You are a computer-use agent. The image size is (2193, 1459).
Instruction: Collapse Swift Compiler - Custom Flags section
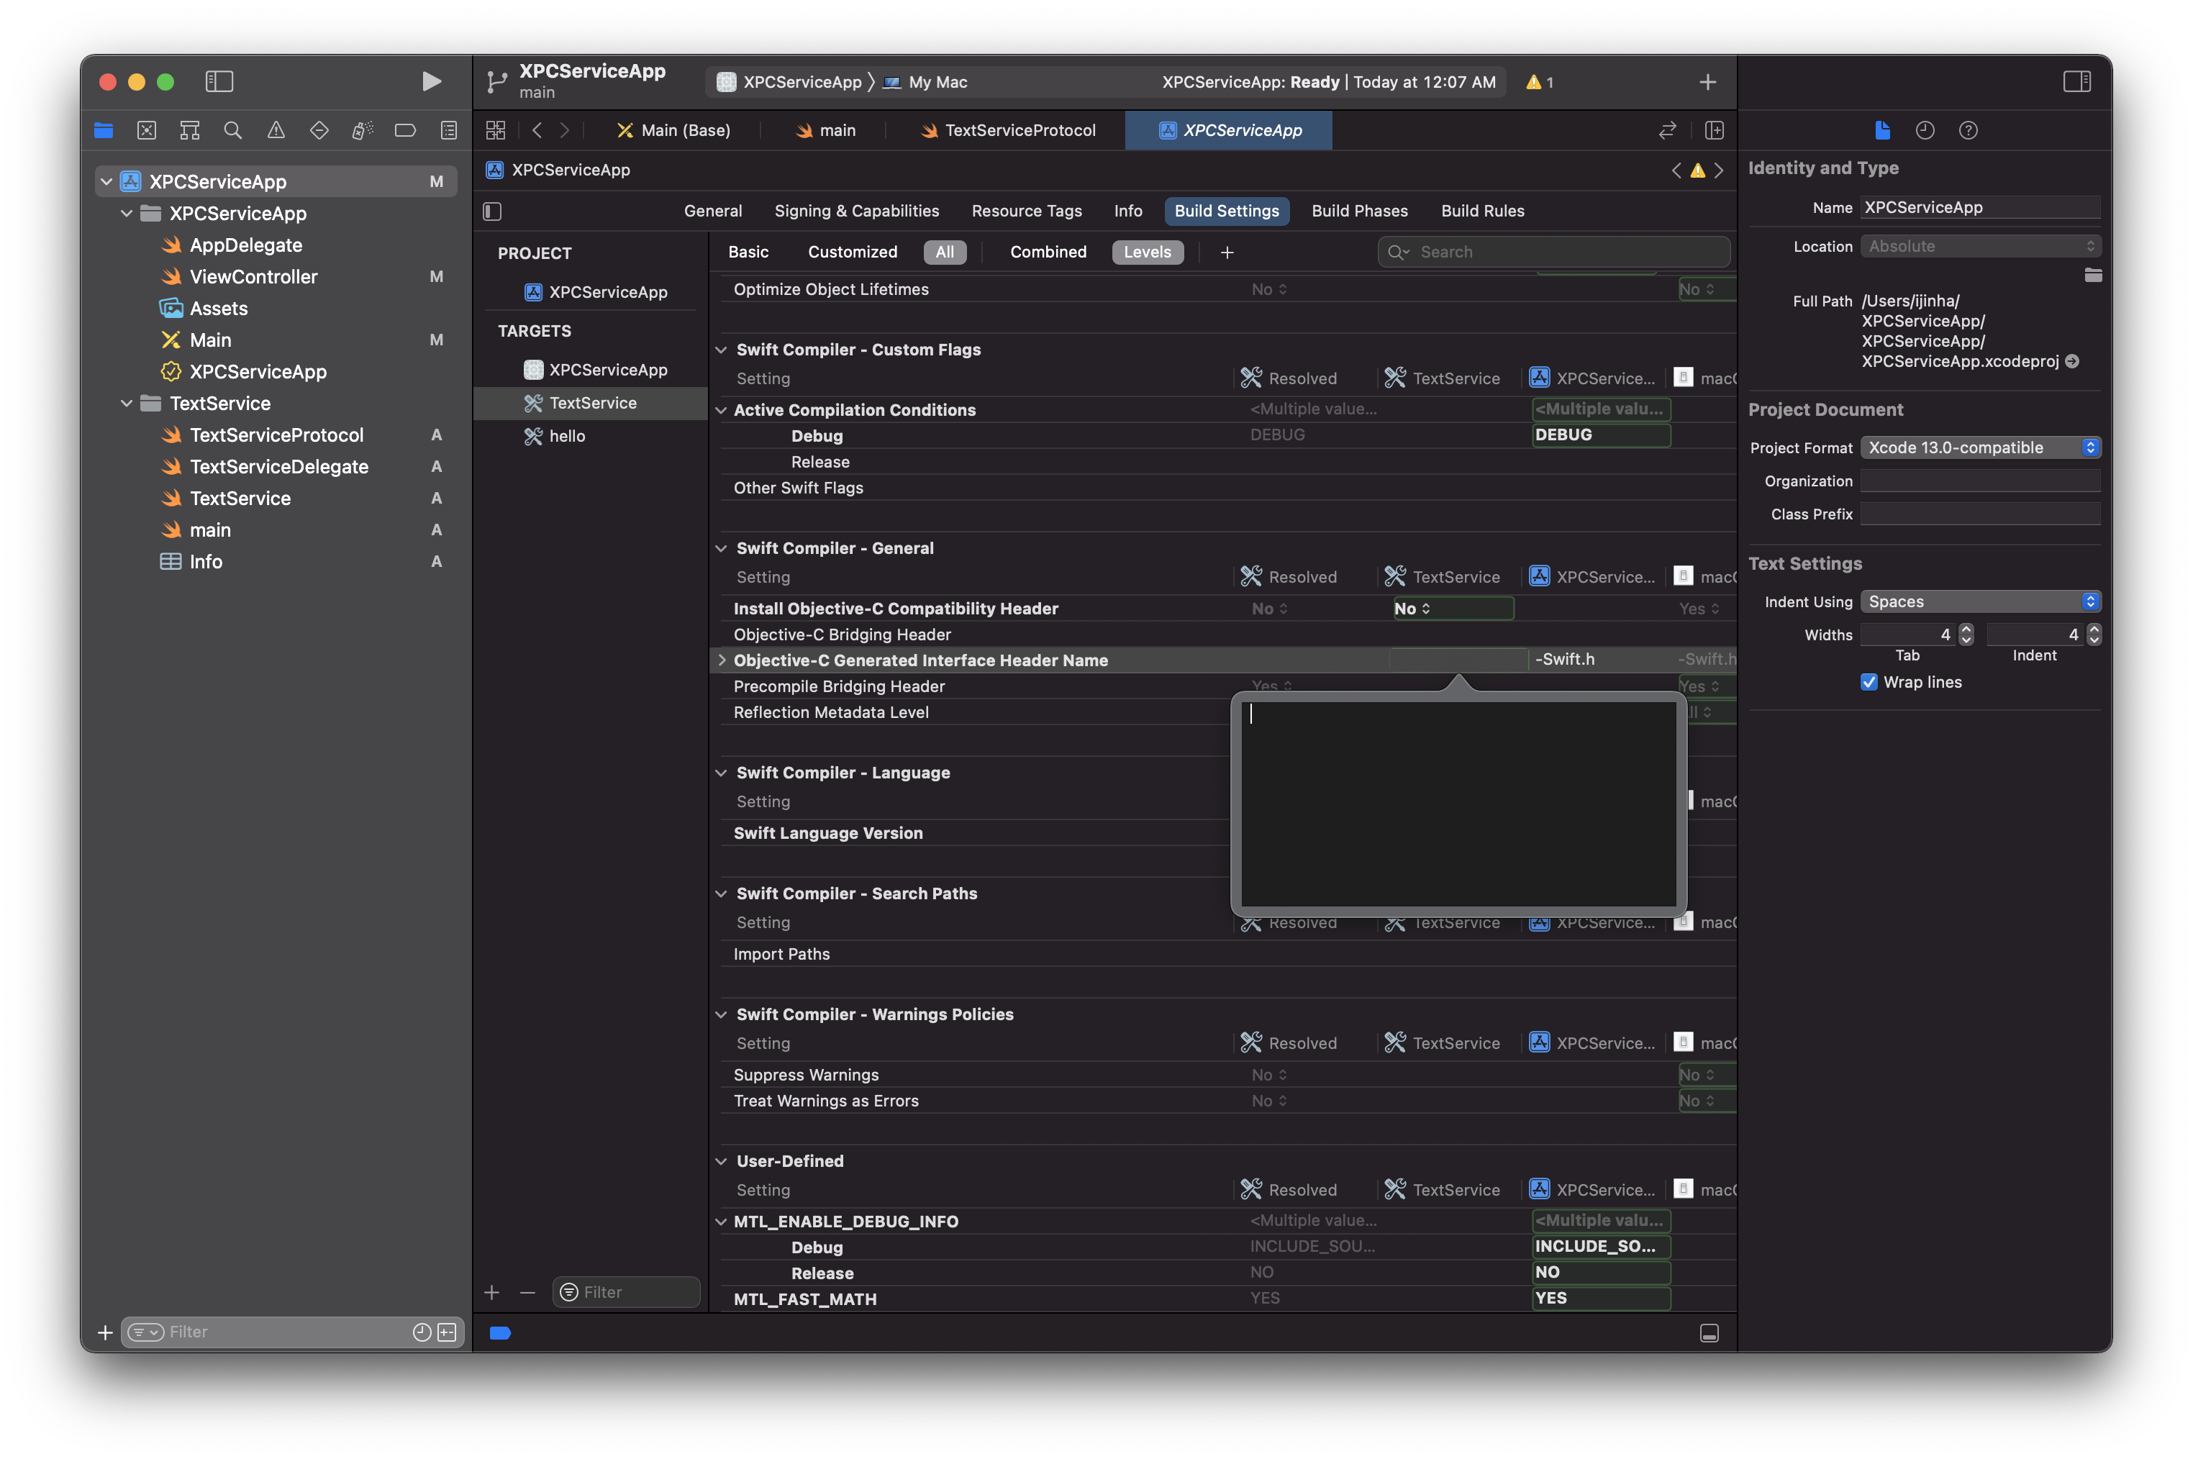[721, 350]
